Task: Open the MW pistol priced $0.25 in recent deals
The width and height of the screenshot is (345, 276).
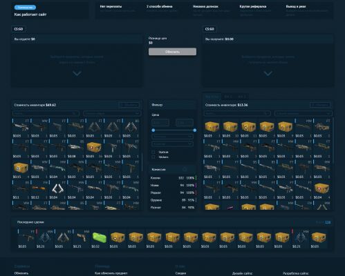Action: (x=82, y=239)
